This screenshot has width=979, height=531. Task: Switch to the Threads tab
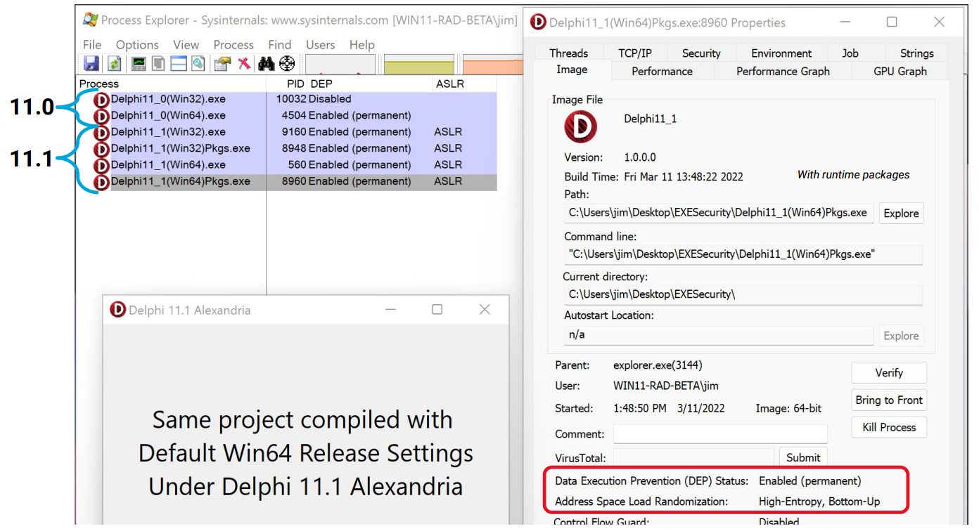coord(568,53)
